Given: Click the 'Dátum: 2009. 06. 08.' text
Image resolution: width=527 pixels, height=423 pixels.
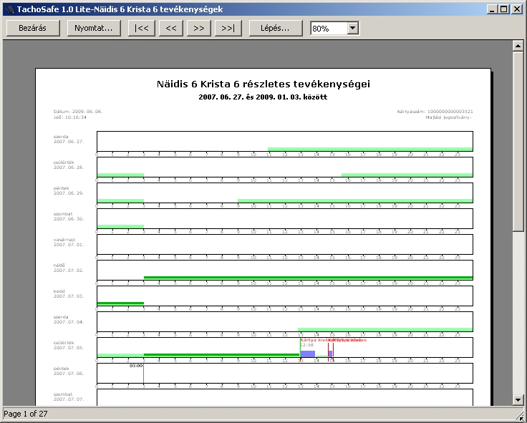Looking at the screenshot, I should pos(78,111).
